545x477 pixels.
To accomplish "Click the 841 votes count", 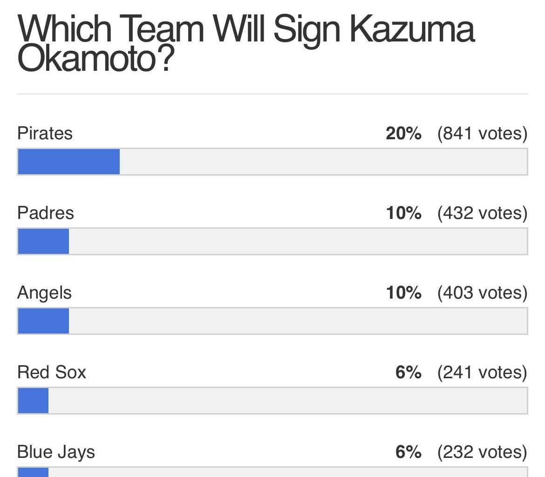I will [x=482, y=133].
